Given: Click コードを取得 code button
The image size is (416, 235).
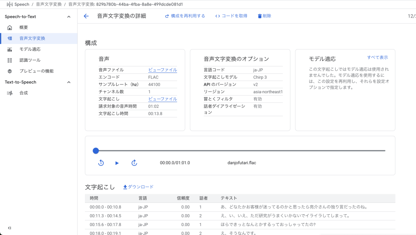Looking at the screenshot, I should click(231, 16).
